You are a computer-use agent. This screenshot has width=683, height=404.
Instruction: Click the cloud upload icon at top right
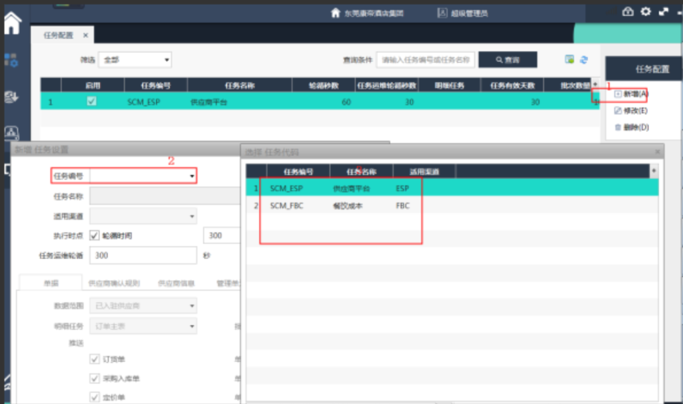tap(628, 11)
